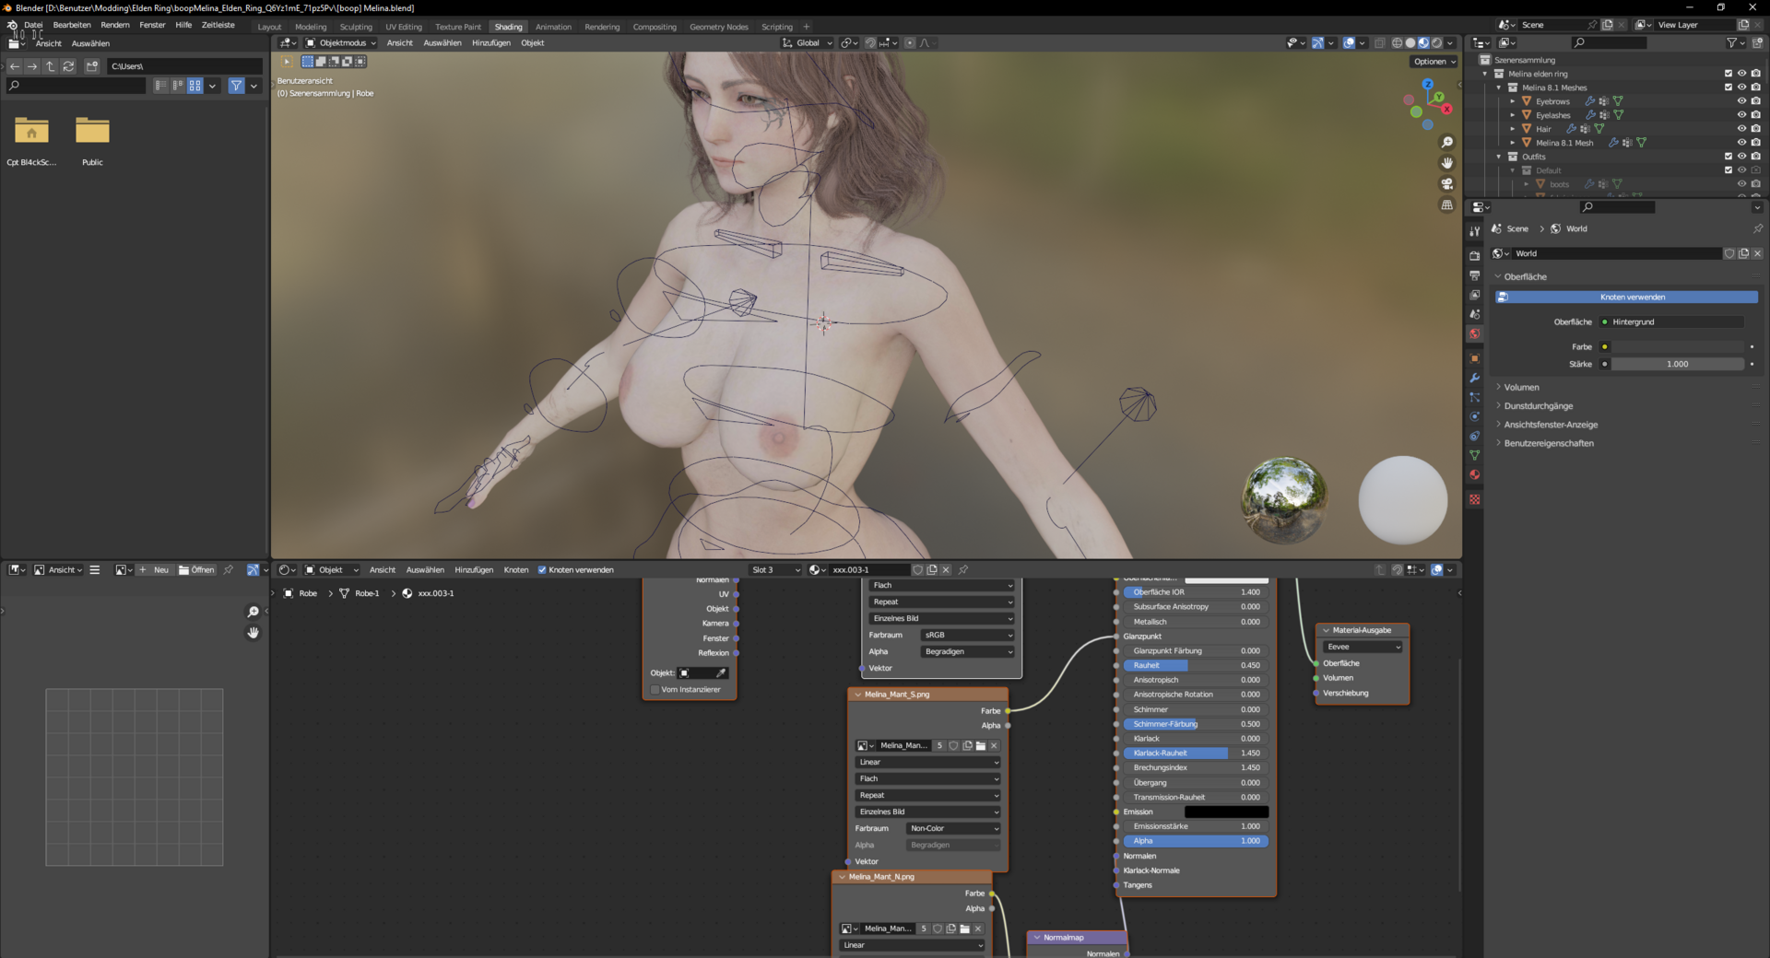Open the viewport zoom tool icon
Image resolution: width=1770 pixels, height=958 pixels.
pos(1446,142)
